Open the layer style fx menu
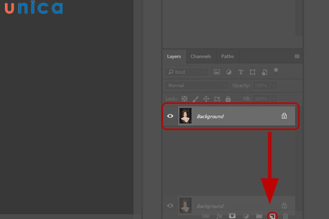The height and width of the screenshot is (219, 329). coord(219,216)
